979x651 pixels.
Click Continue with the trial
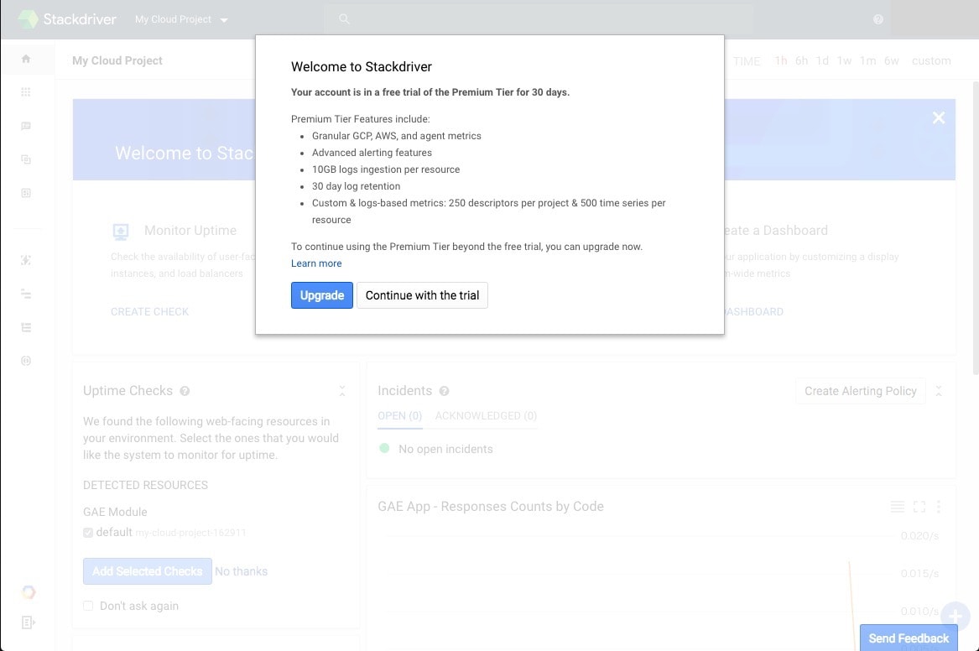tap(422, 295)
